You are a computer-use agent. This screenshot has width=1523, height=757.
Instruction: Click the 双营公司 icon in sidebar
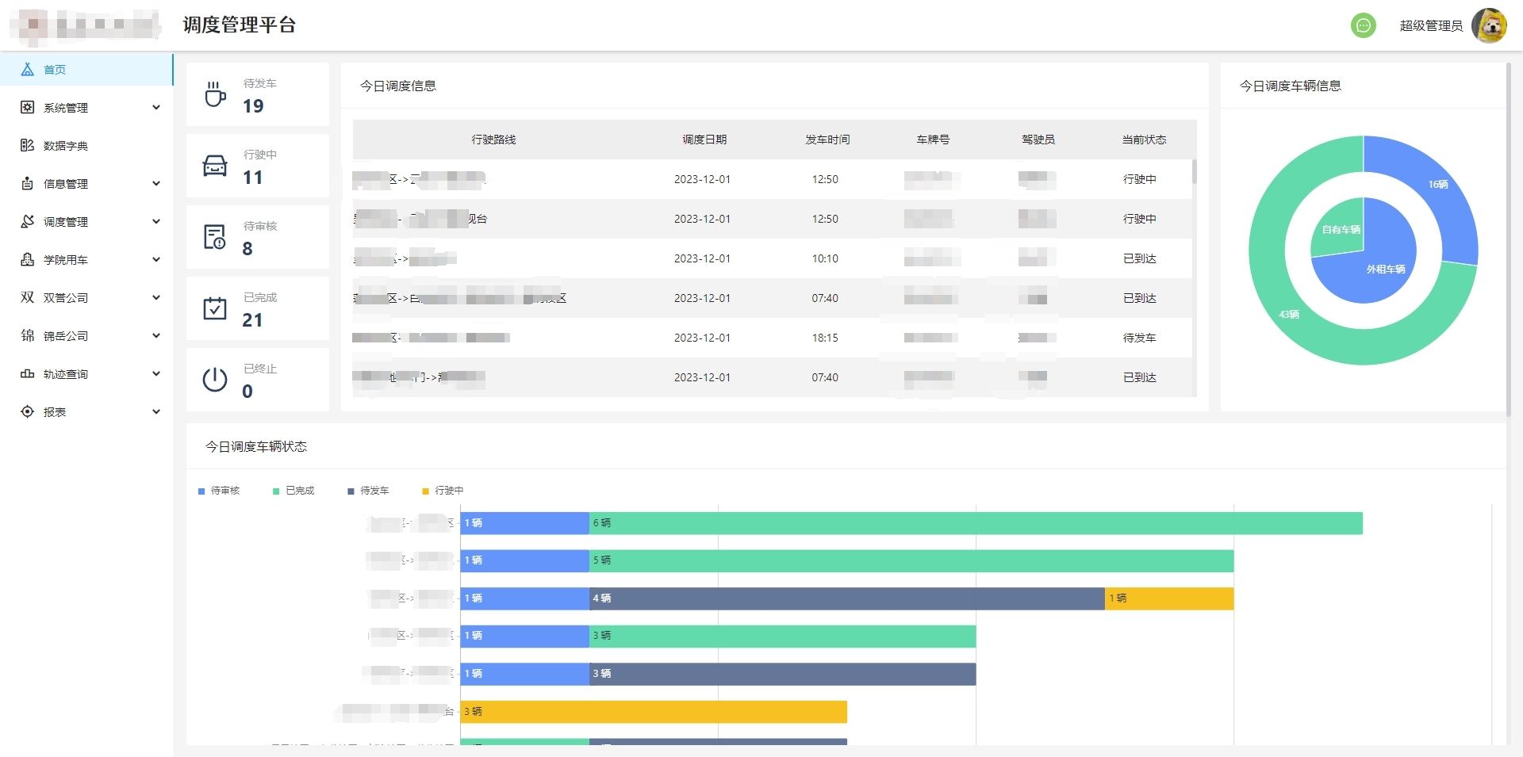(x=27, y=298)
